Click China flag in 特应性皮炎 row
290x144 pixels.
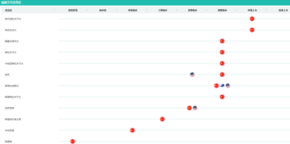(252, 30)
